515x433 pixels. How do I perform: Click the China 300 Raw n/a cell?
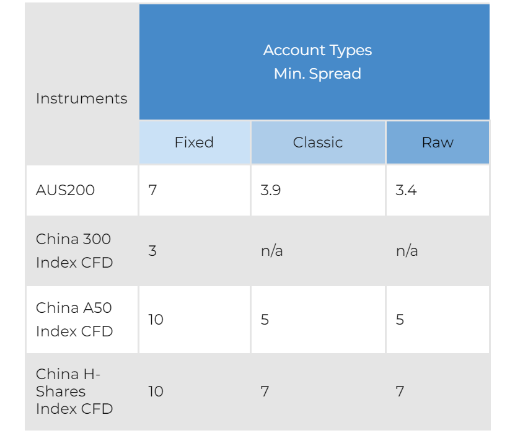[x=407, y=251]
